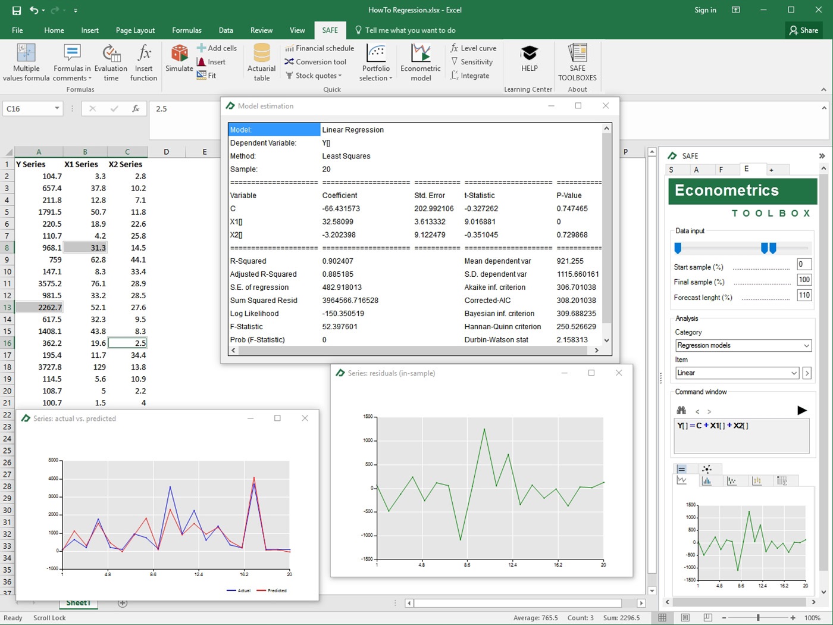The image size is (833, 625).
Task: Open Formulas in comments
Action: tap(72, 62)
